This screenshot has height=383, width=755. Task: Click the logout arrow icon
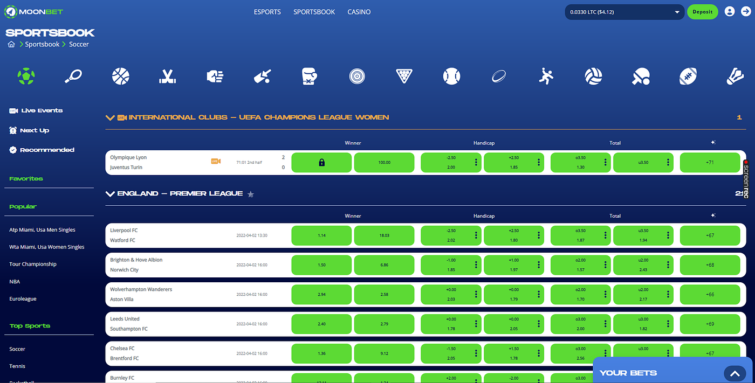pos(746,11)
